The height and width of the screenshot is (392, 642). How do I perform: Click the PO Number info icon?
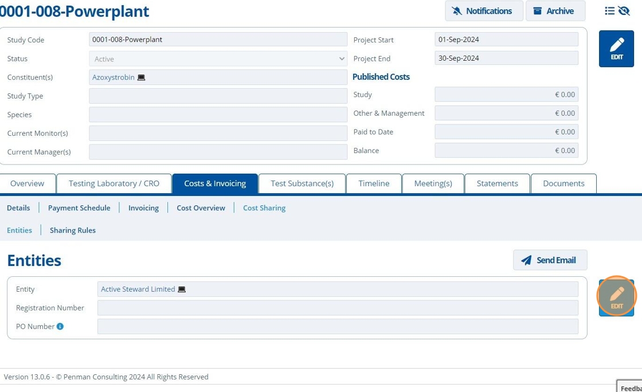pos(60,327)
